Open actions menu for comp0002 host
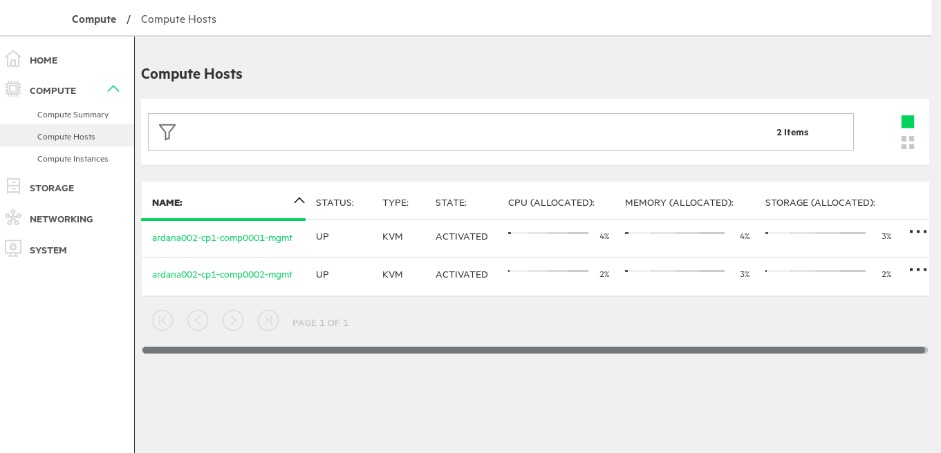This screenshot has height=453, width=941. pos(917,270)
